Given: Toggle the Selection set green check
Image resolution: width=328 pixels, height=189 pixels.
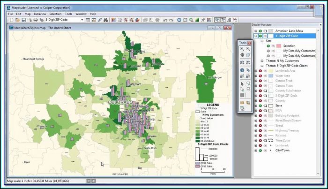Looking at the screenshot, I should [x=268, y=46].
